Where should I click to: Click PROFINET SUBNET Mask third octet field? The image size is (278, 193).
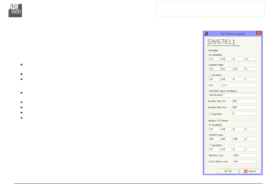click(238, 69)
